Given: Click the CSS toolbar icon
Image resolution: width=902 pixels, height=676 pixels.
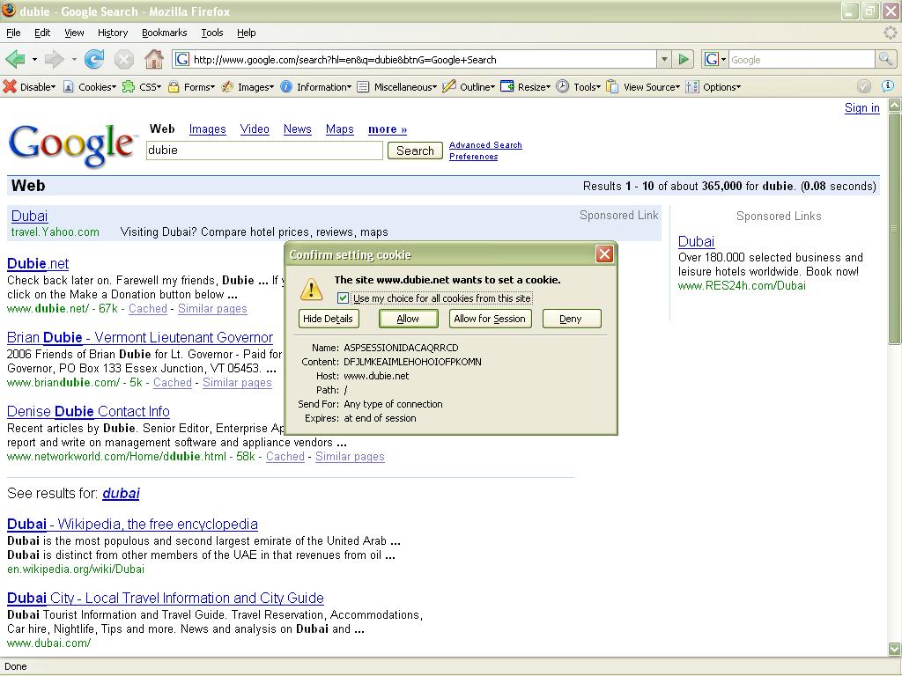Looking at the screenshot, I should point(129,87).
